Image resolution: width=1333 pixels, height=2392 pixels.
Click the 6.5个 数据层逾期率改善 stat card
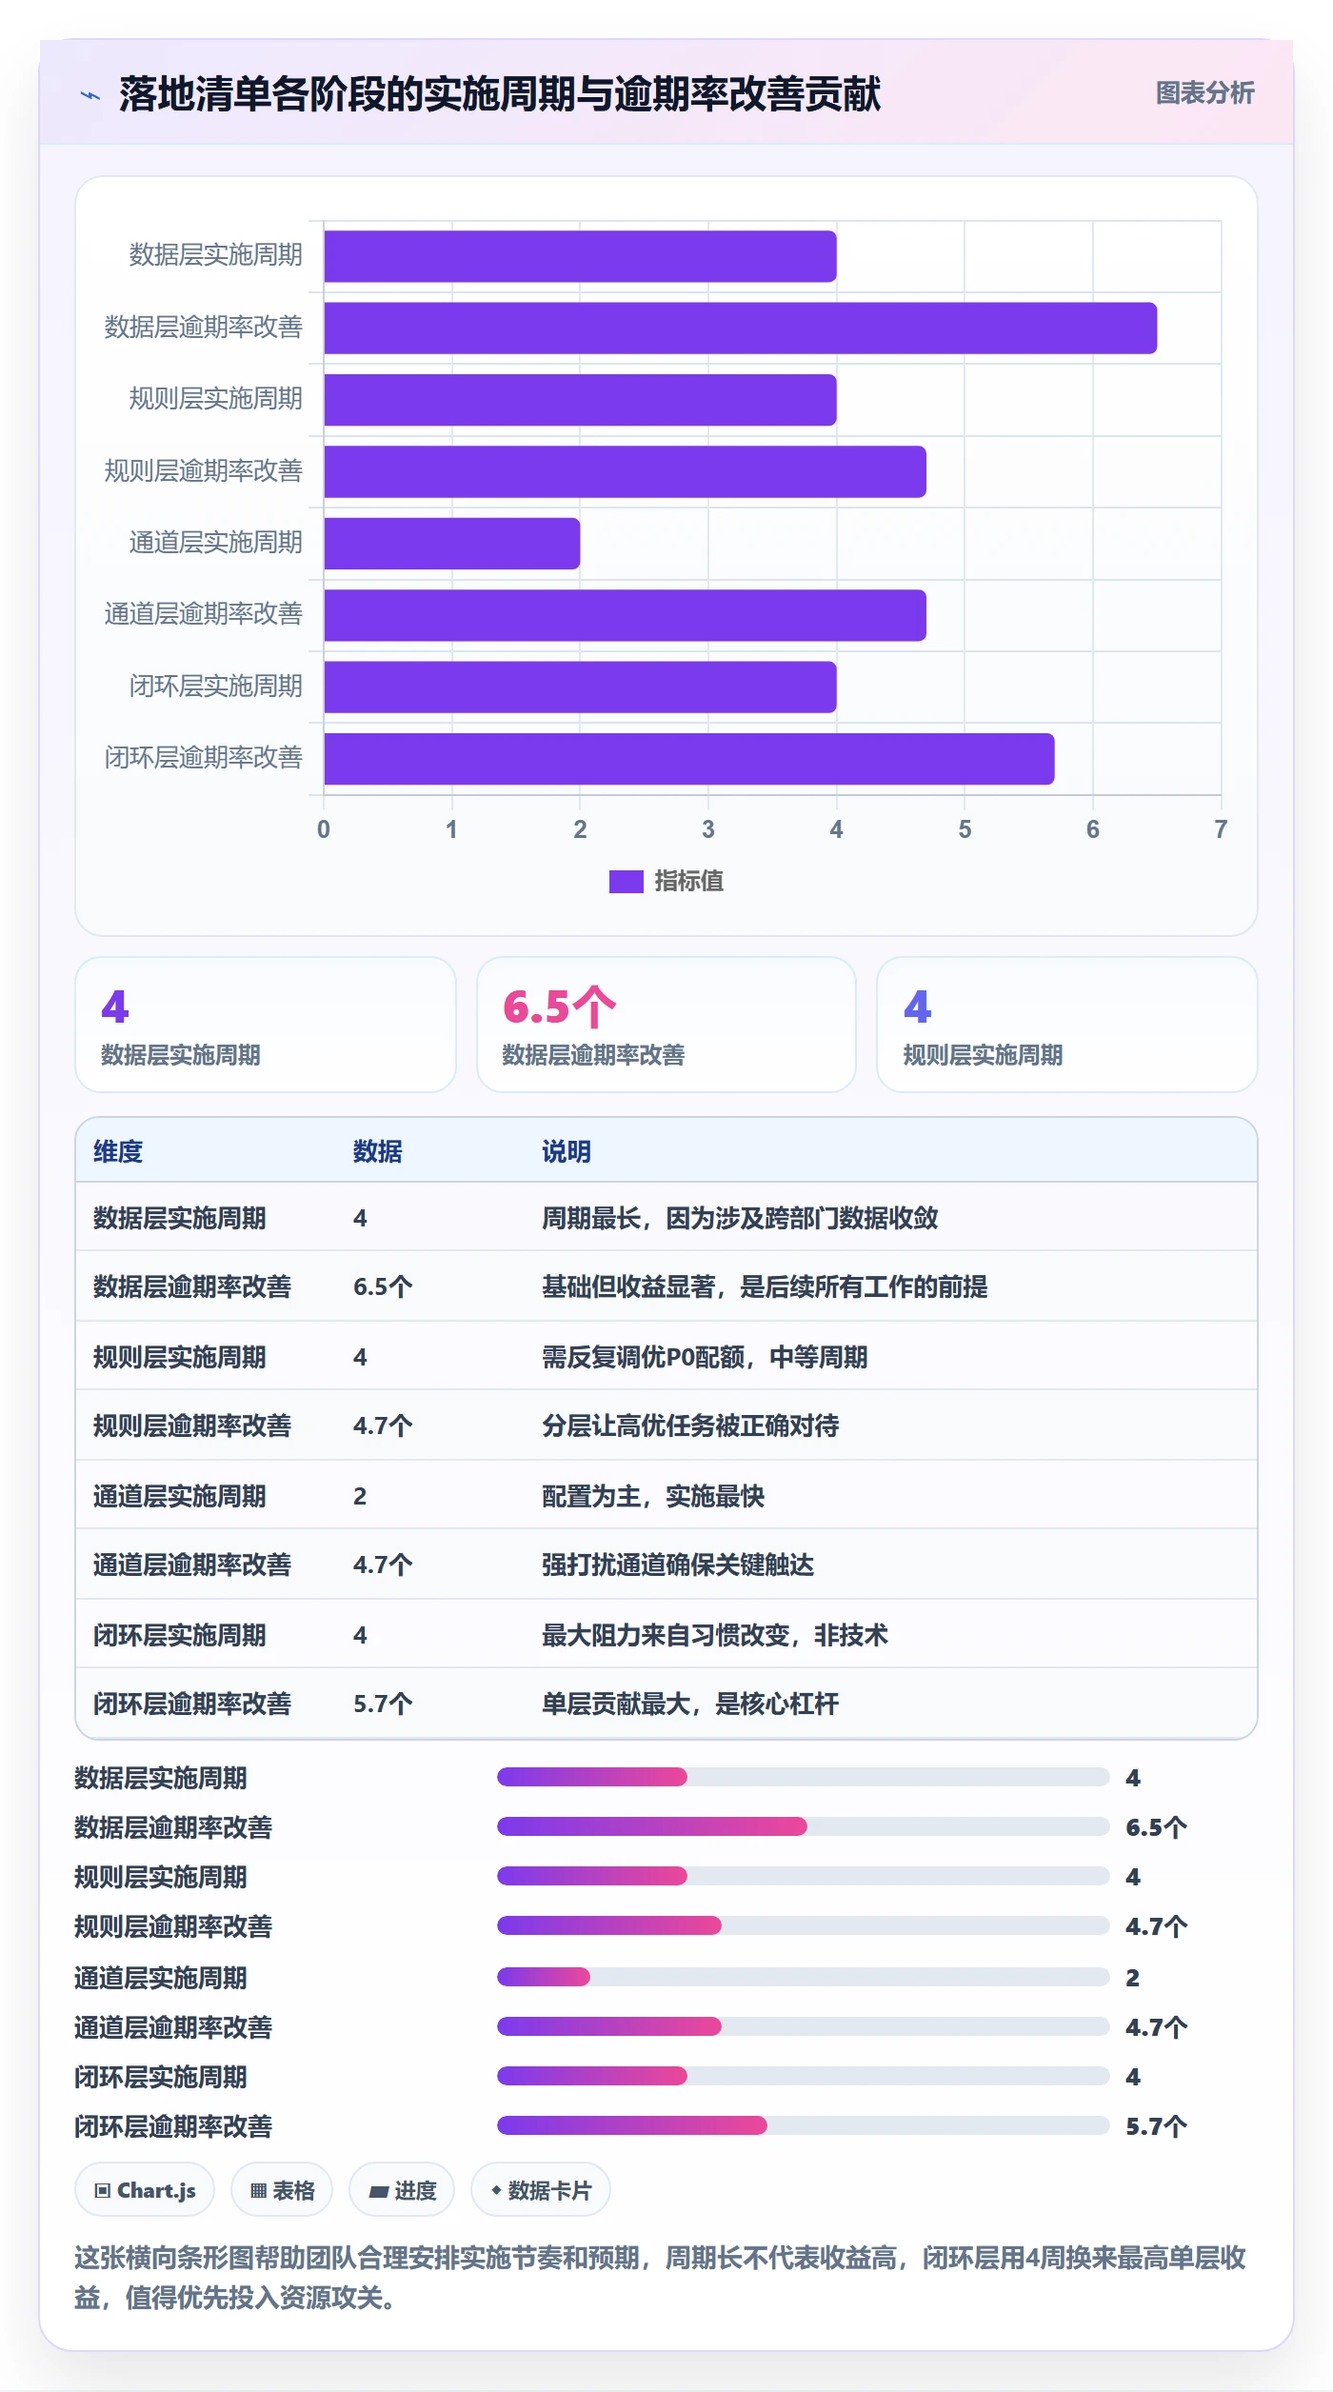pyautogui.click(x=666, y=1025)
